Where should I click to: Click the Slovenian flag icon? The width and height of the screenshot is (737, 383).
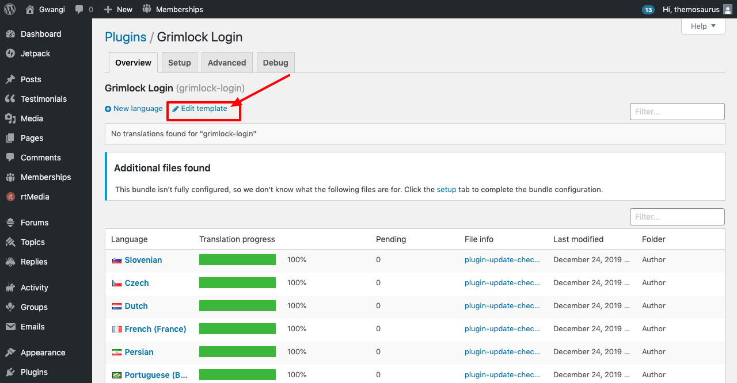117,260
